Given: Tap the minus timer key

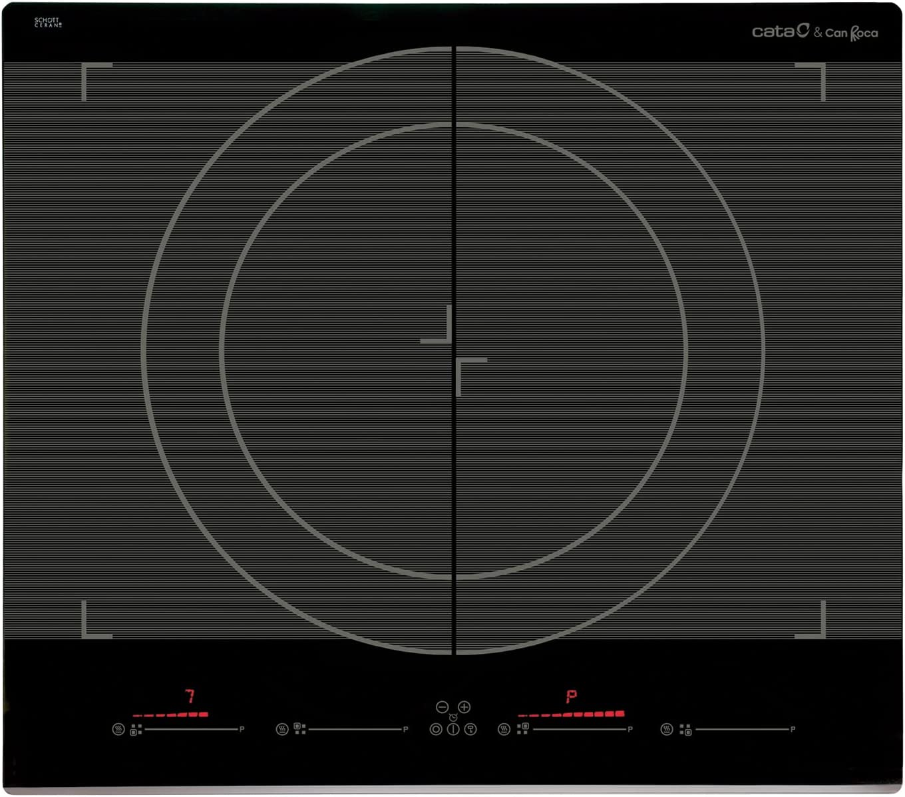Looking at the screenshot, I should tap(442, 707).
